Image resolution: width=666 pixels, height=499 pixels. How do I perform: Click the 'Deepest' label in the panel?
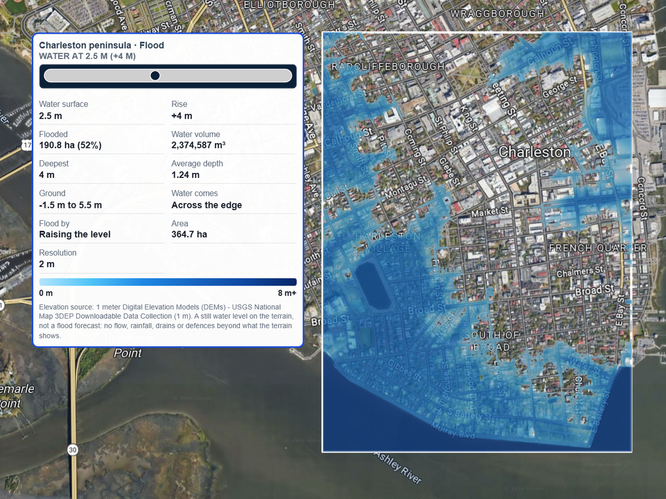54,164
